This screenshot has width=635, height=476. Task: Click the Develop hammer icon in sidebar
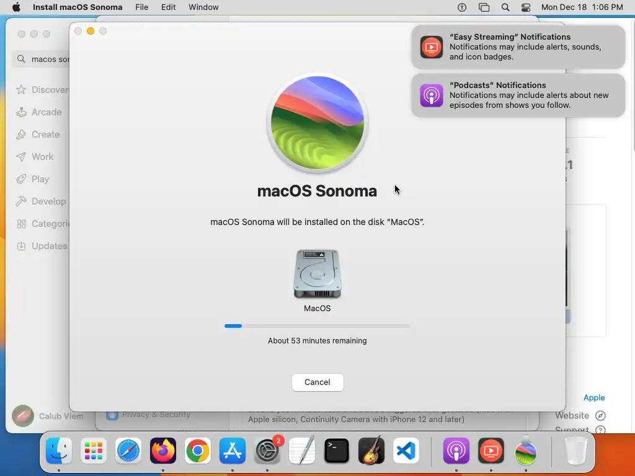[21, 201]
